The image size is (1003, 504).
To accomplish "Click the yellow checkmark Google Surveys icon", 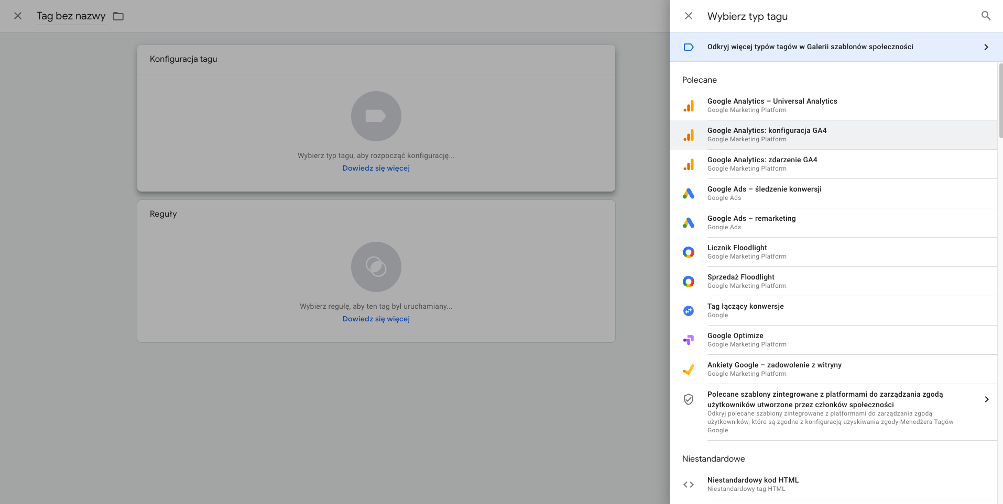I will 689,369.
